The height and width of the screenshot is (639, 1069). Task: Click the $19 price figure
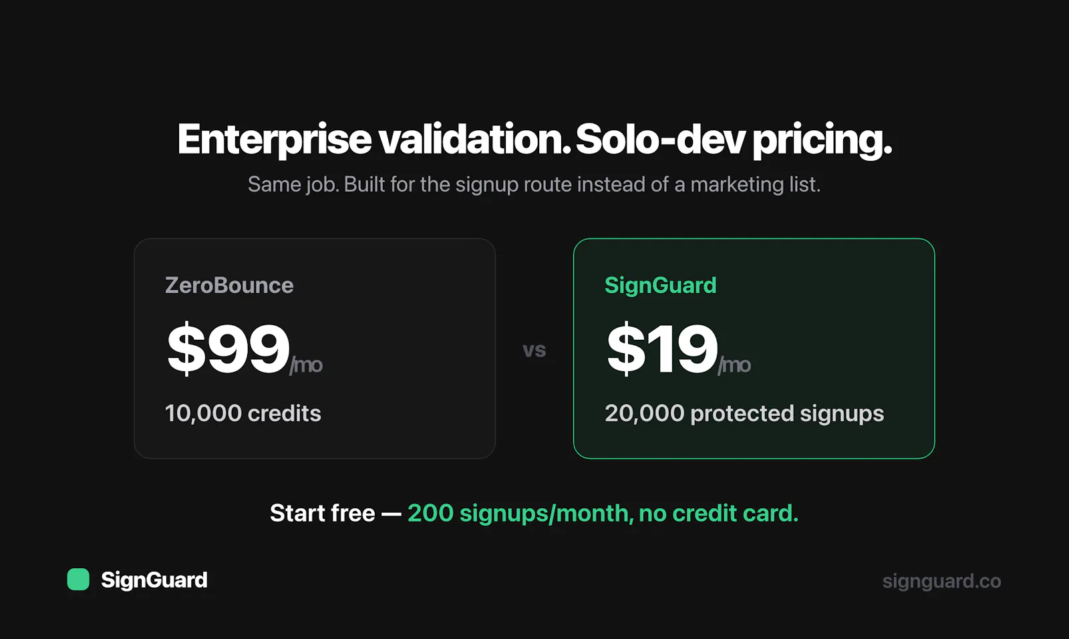[662, 349]
